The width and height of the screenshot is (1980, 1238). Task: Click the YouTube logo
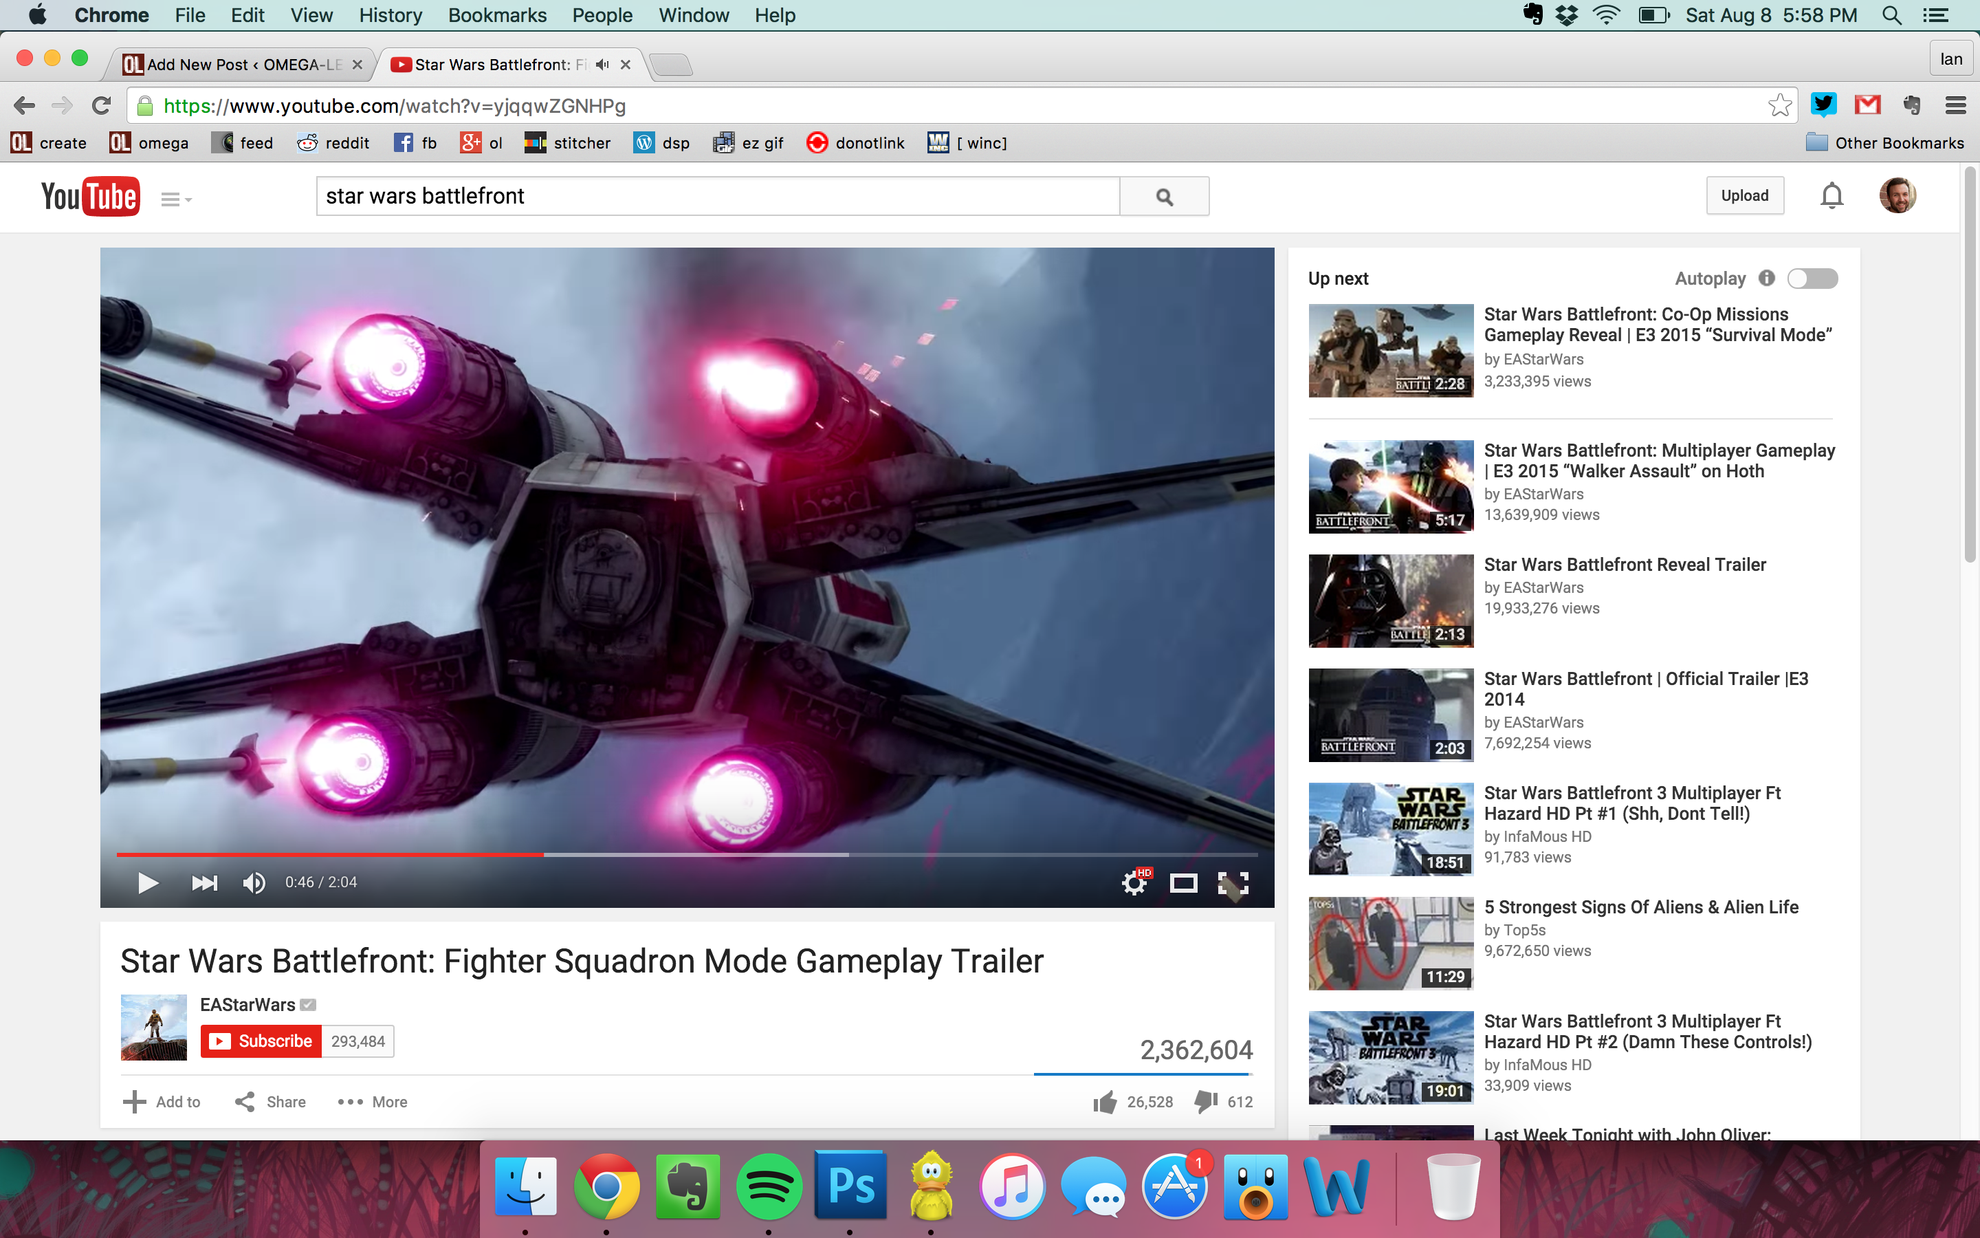[91, 197]
